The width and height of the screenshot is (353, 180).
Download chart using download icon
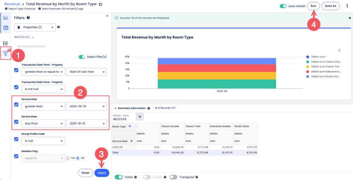pos(339,50)
